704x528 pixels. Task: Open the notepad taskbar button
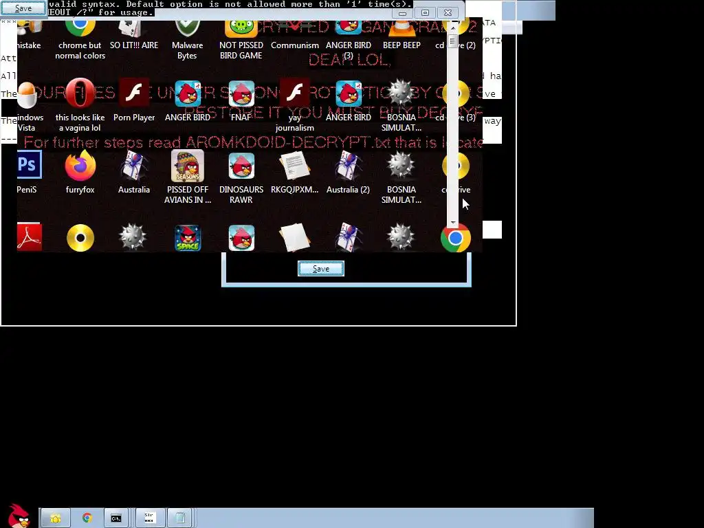180,518
